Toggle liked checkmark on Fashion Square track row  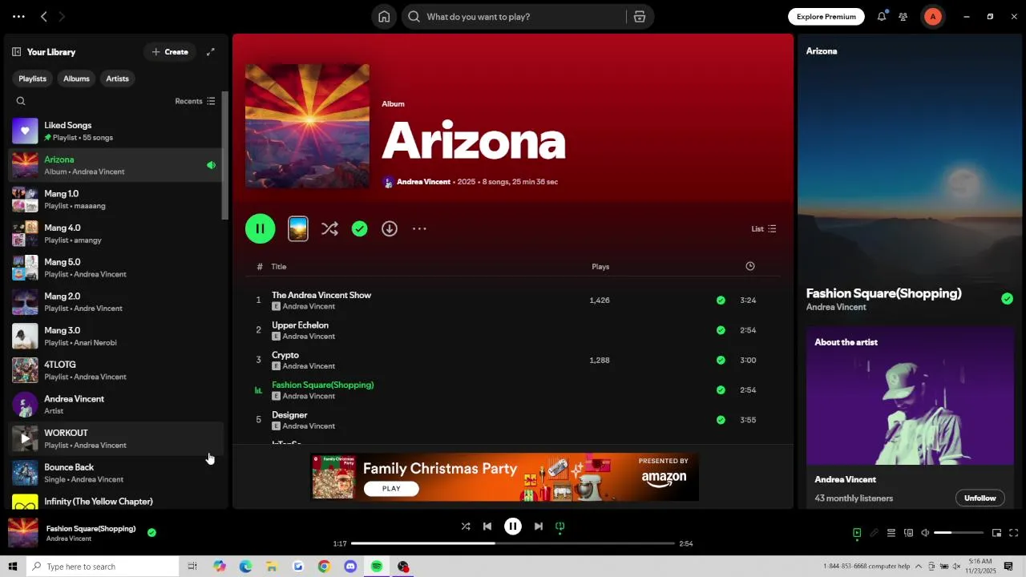(721, 390)
